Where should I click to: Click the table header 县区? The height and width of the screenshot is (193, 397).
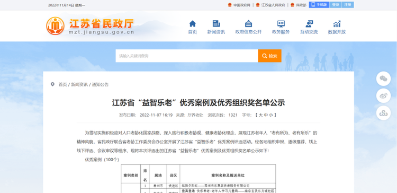(173, 176)
